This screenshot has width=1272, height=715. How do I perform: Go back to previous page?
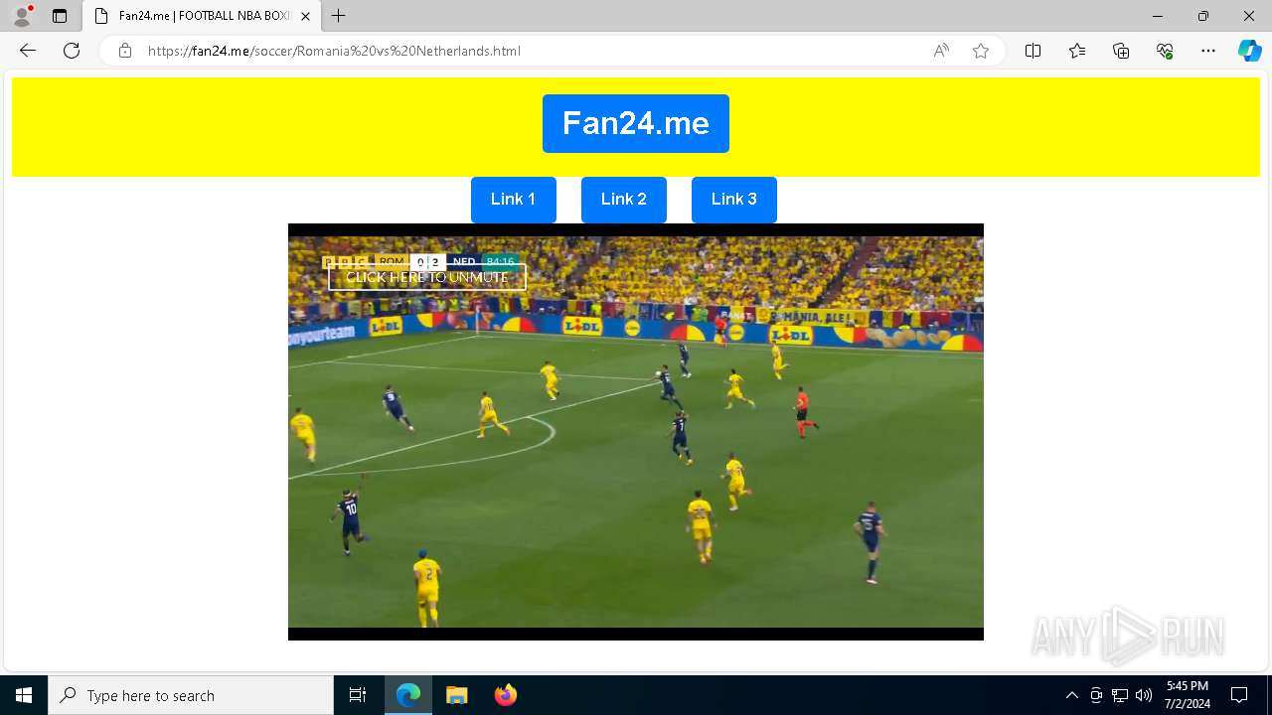click(28, 51)
